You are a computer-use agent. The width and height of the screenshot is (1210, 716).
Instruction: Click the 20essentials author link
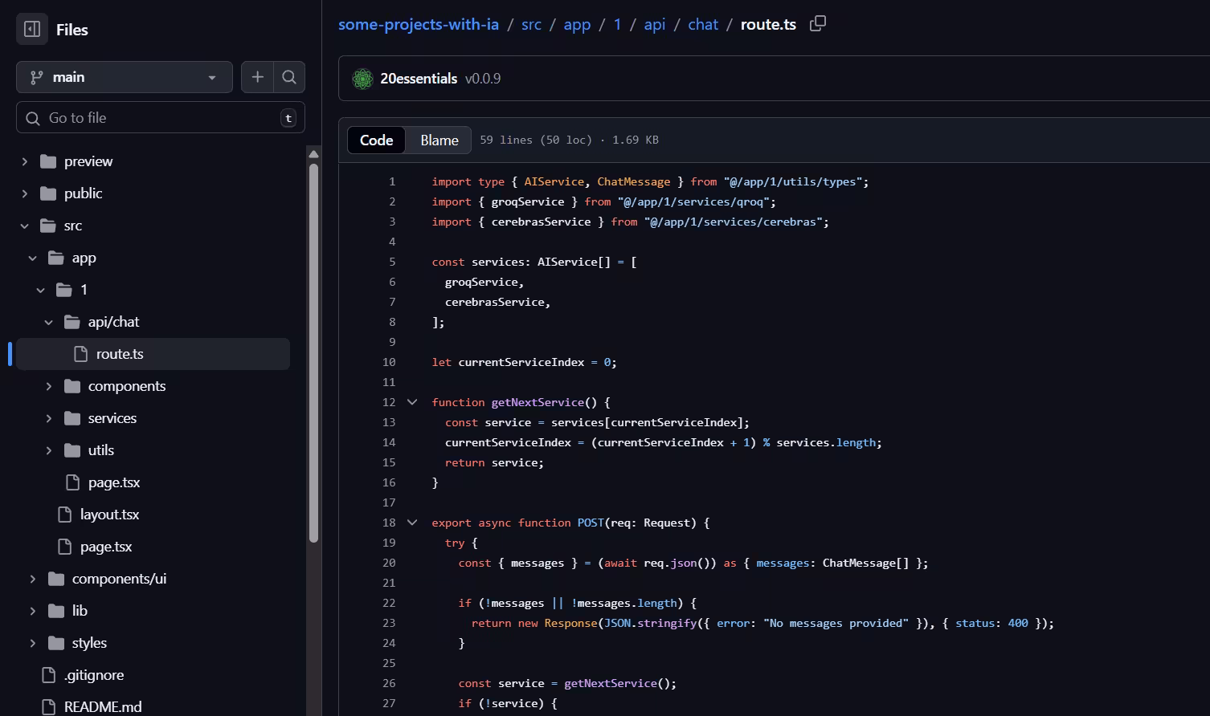tap(418, 79)
